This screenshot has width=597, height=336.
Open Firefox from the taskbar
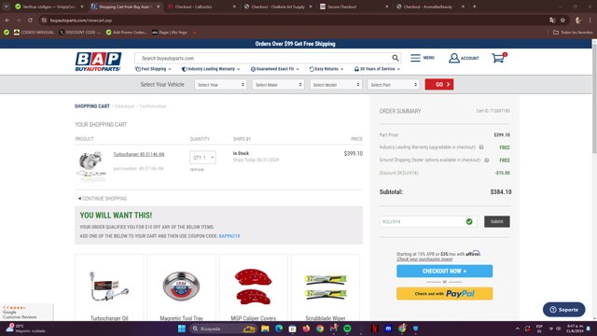pos(306,329)
